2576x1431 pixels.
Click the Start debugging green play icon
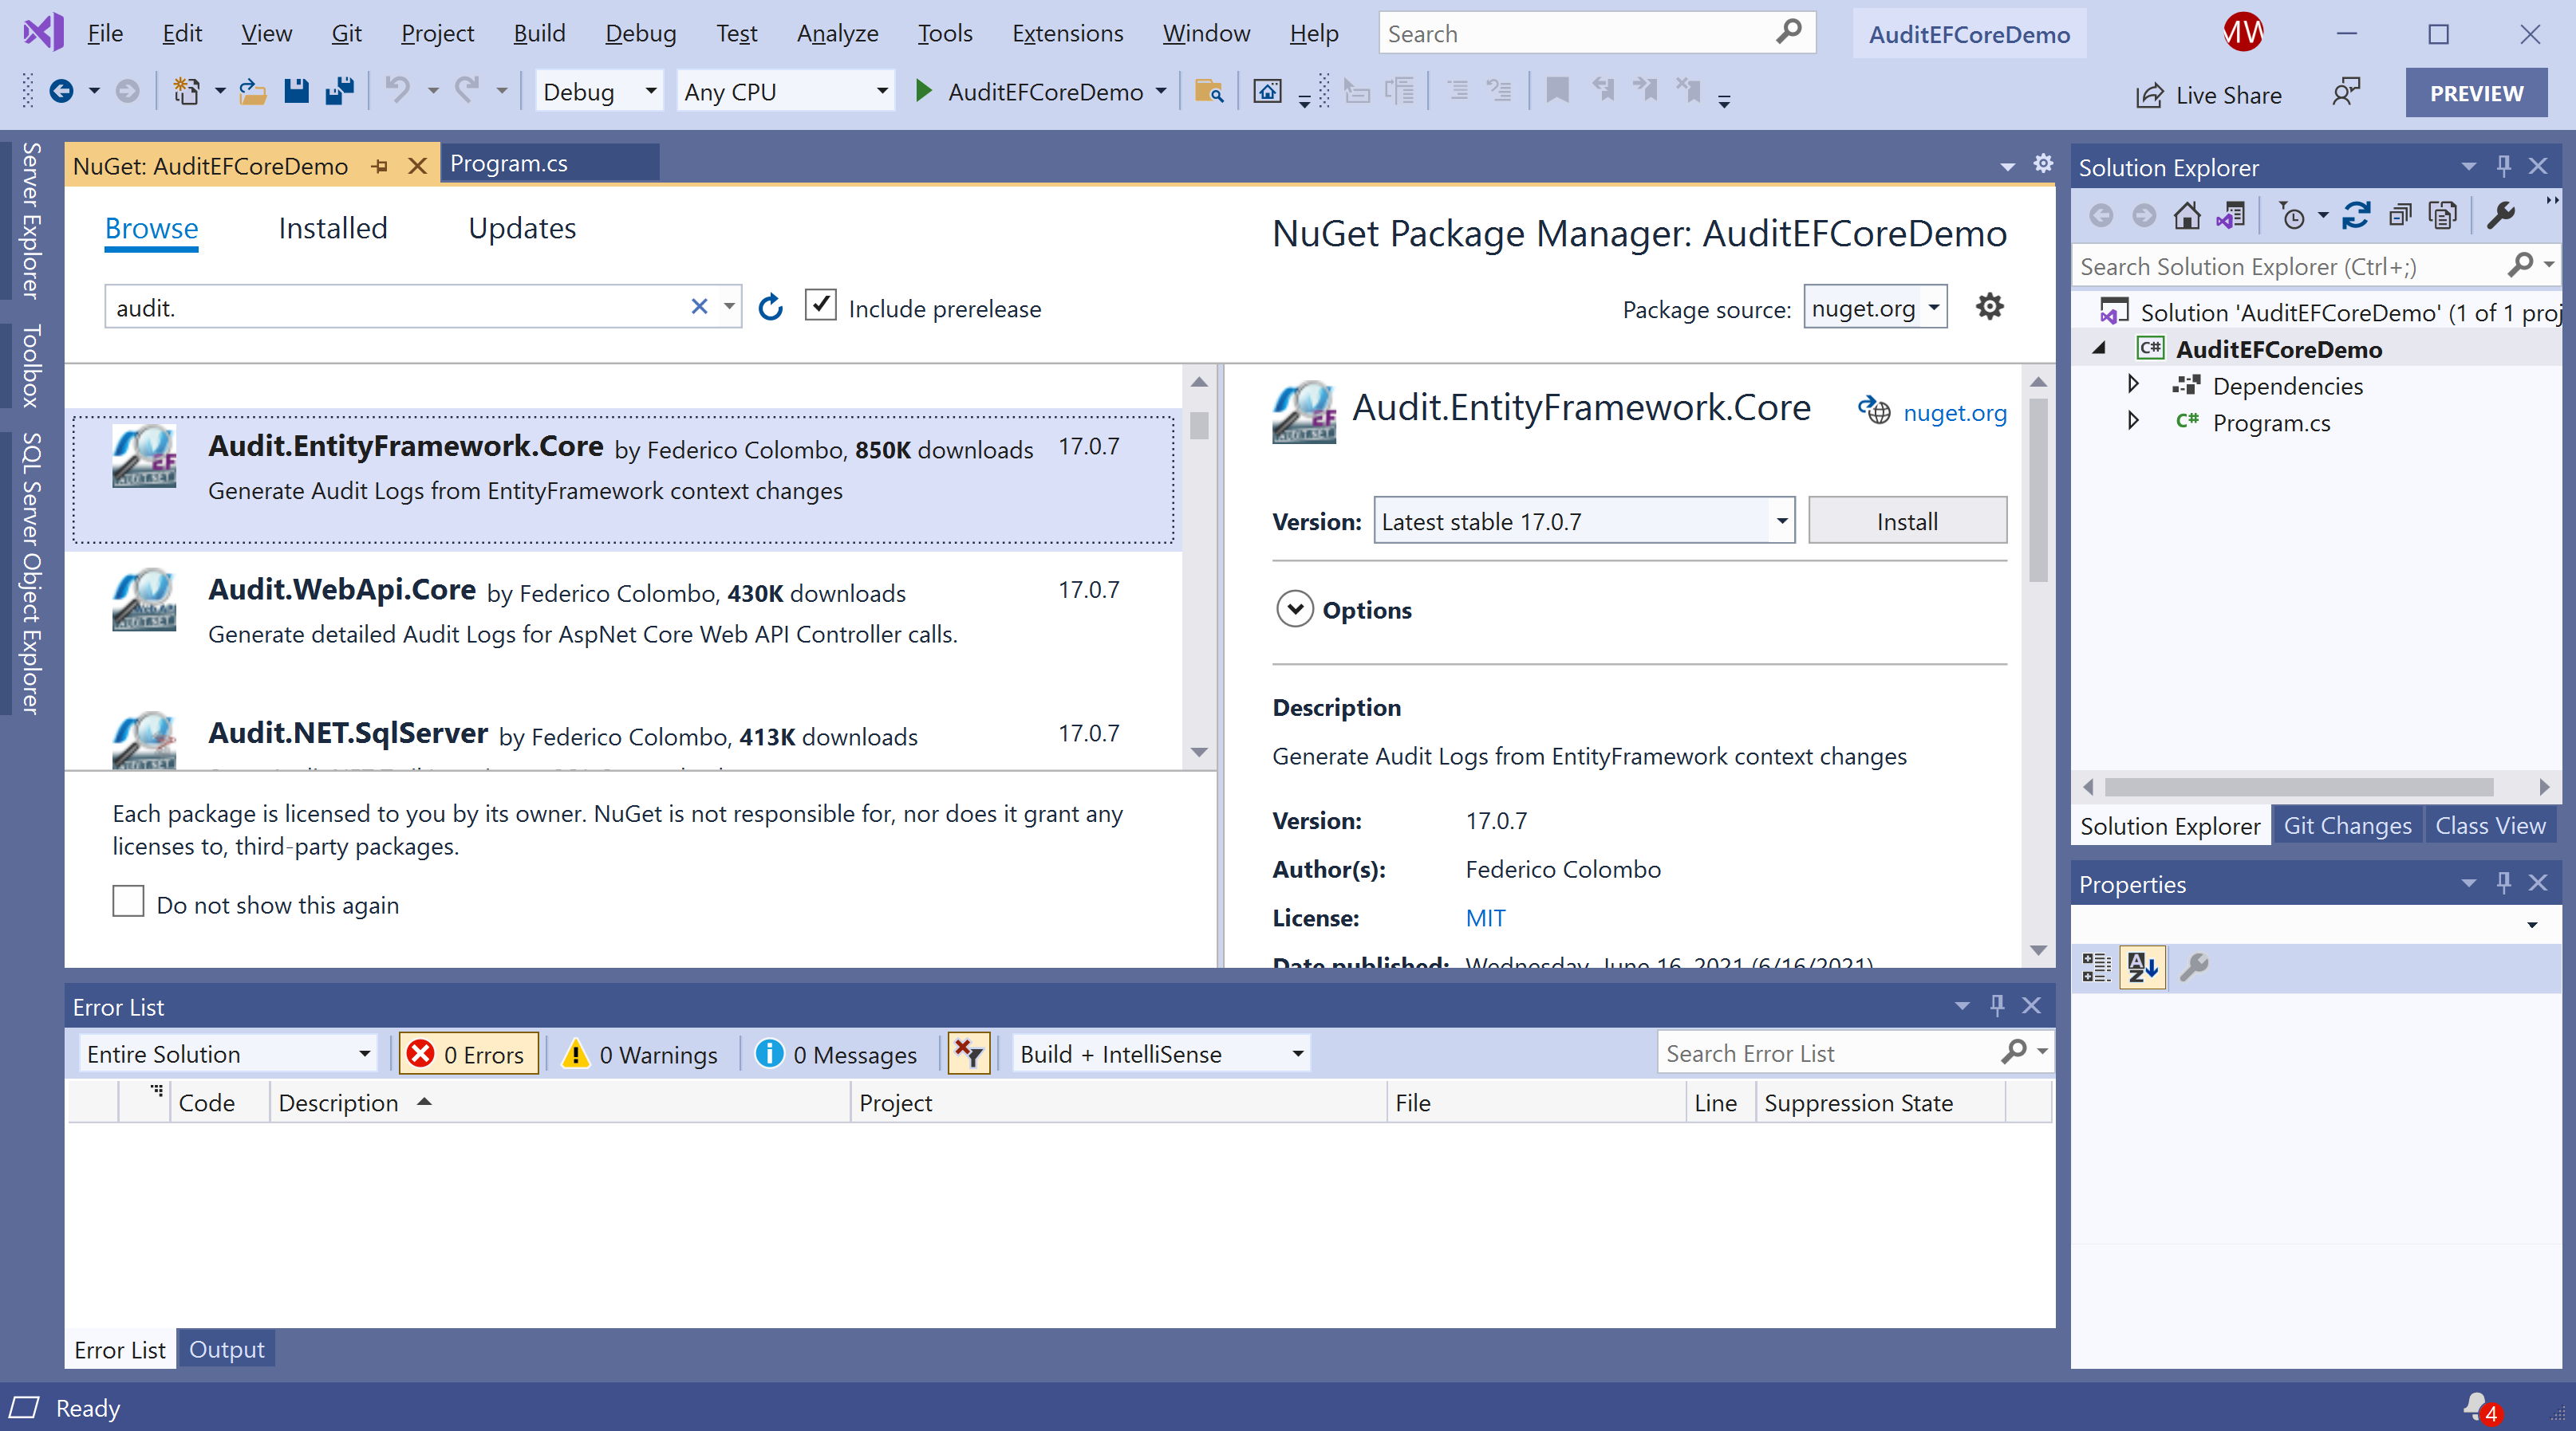[x=924, y=92]
